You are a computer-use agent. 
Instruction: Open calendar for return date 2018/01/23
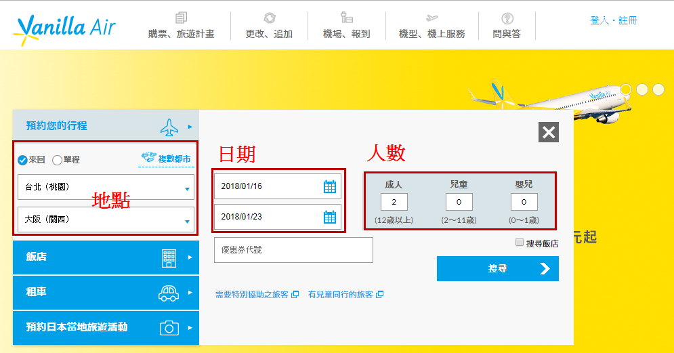(x=330, y=217)
